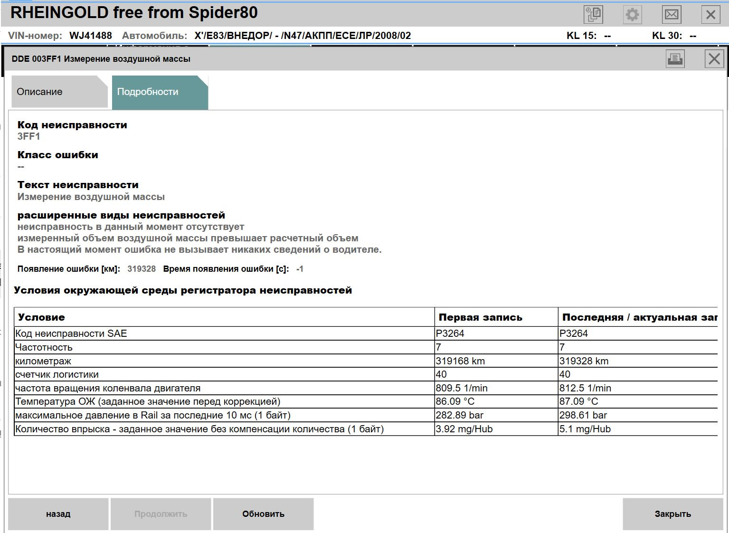The height and width of the screenshot is (533, 729).
Task: Open the settings gear icon
Action: coord(632,14)
